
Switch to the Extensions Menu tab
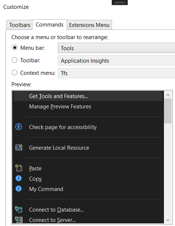pyautogui.click(x=89, y=25)
